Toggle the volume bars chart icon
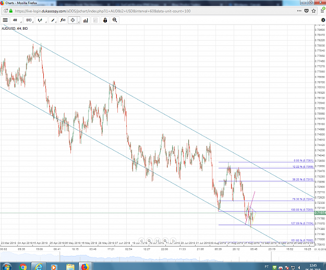Screen dimensions: 326x270 click(x=86, y=20)
